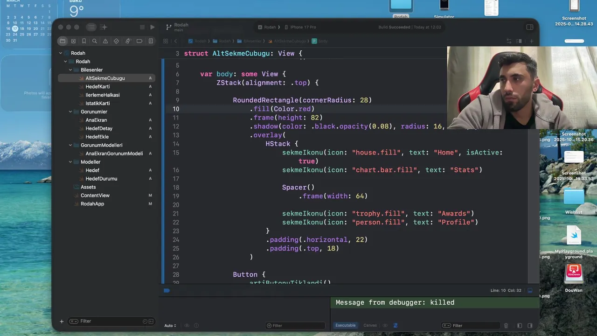This screenshot has height=336, width=597.
Task: Click the Stop button in Xcode toolbar
Action: pos(142,27)
